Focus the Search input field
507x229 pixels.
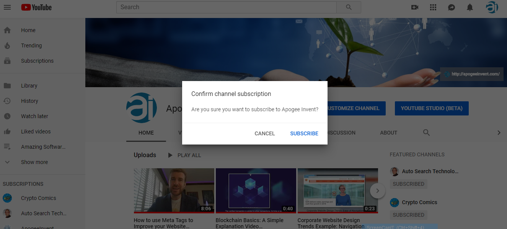click(x=227, y=7)
